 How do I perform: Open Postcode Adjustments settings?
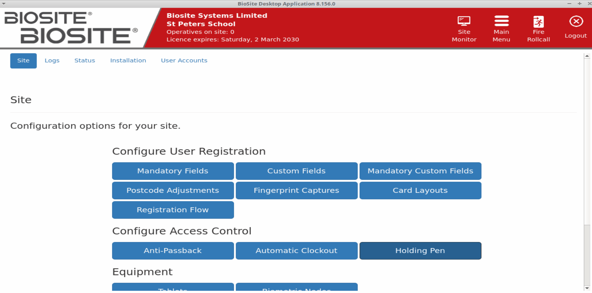[173, 191]
